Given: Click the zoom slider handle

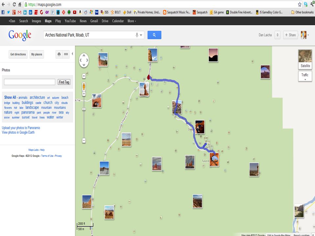Looking at the screenshot, I should (84, 109).
